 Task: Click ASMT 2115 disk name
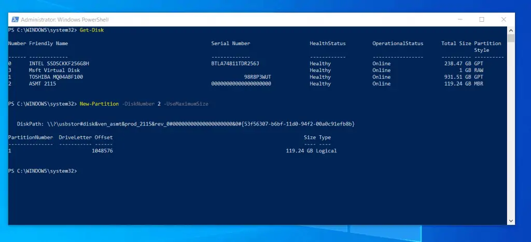[x=43, y=83]
